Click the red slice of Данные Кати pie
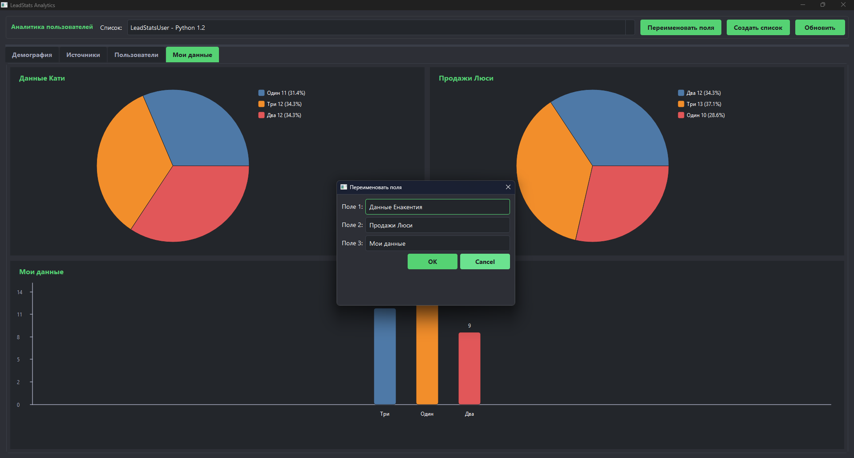The width and height of the screenshot is (854, 458). [x=196, y=205]
